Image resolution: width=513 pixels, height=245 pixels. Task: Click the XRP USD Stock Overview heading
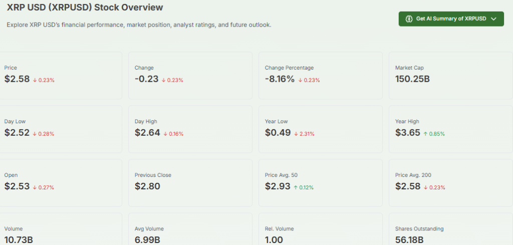tap(85, 8)
